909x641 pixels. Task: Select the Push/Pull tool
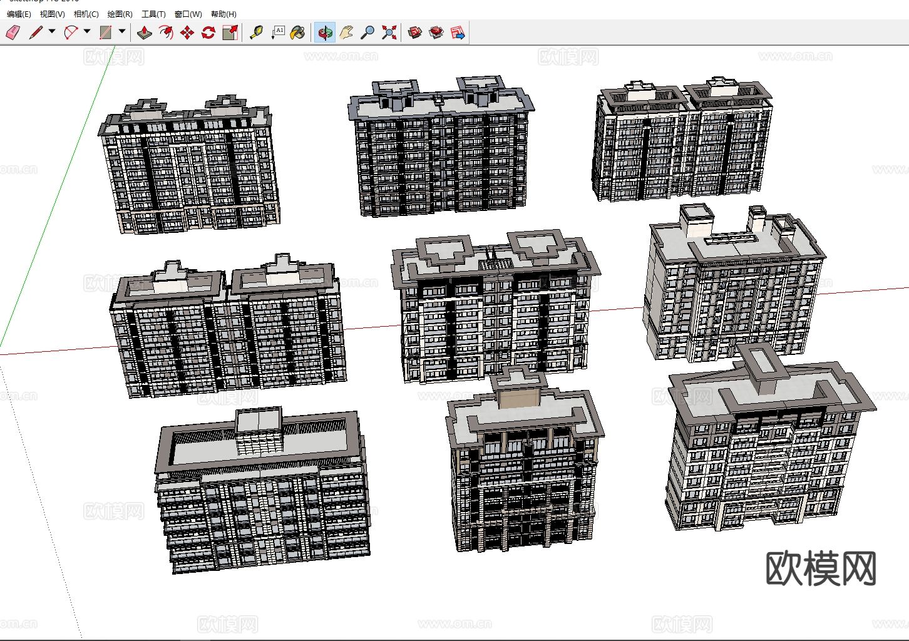[145, 33]
